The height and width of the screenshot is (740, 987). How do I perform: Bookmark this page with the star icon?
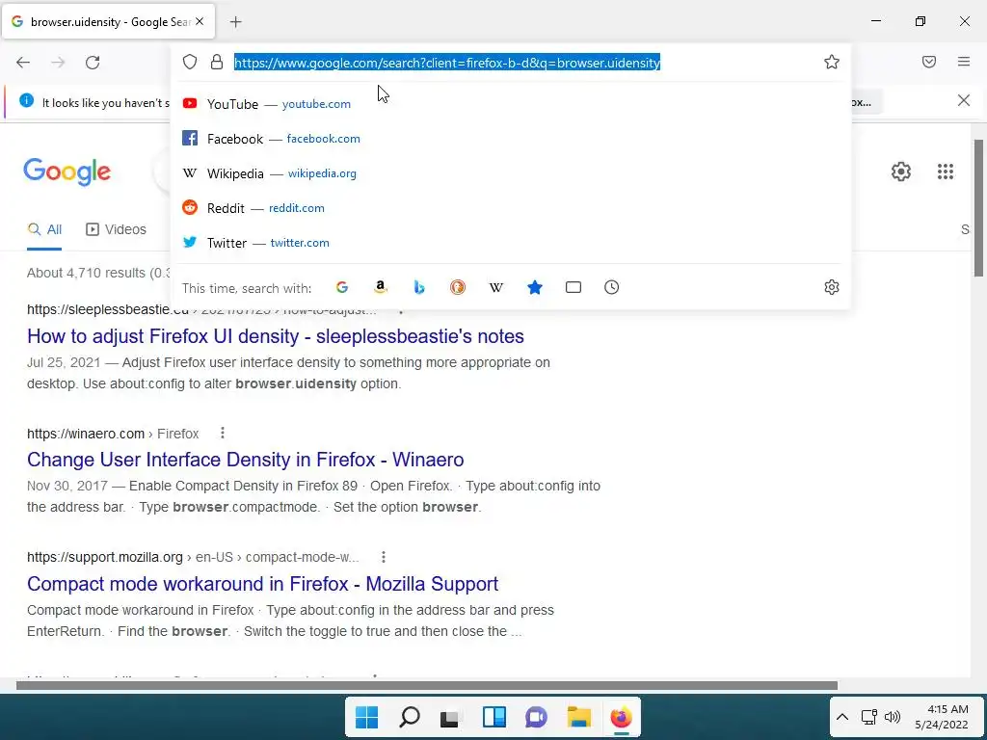click(x=832, y=62)
